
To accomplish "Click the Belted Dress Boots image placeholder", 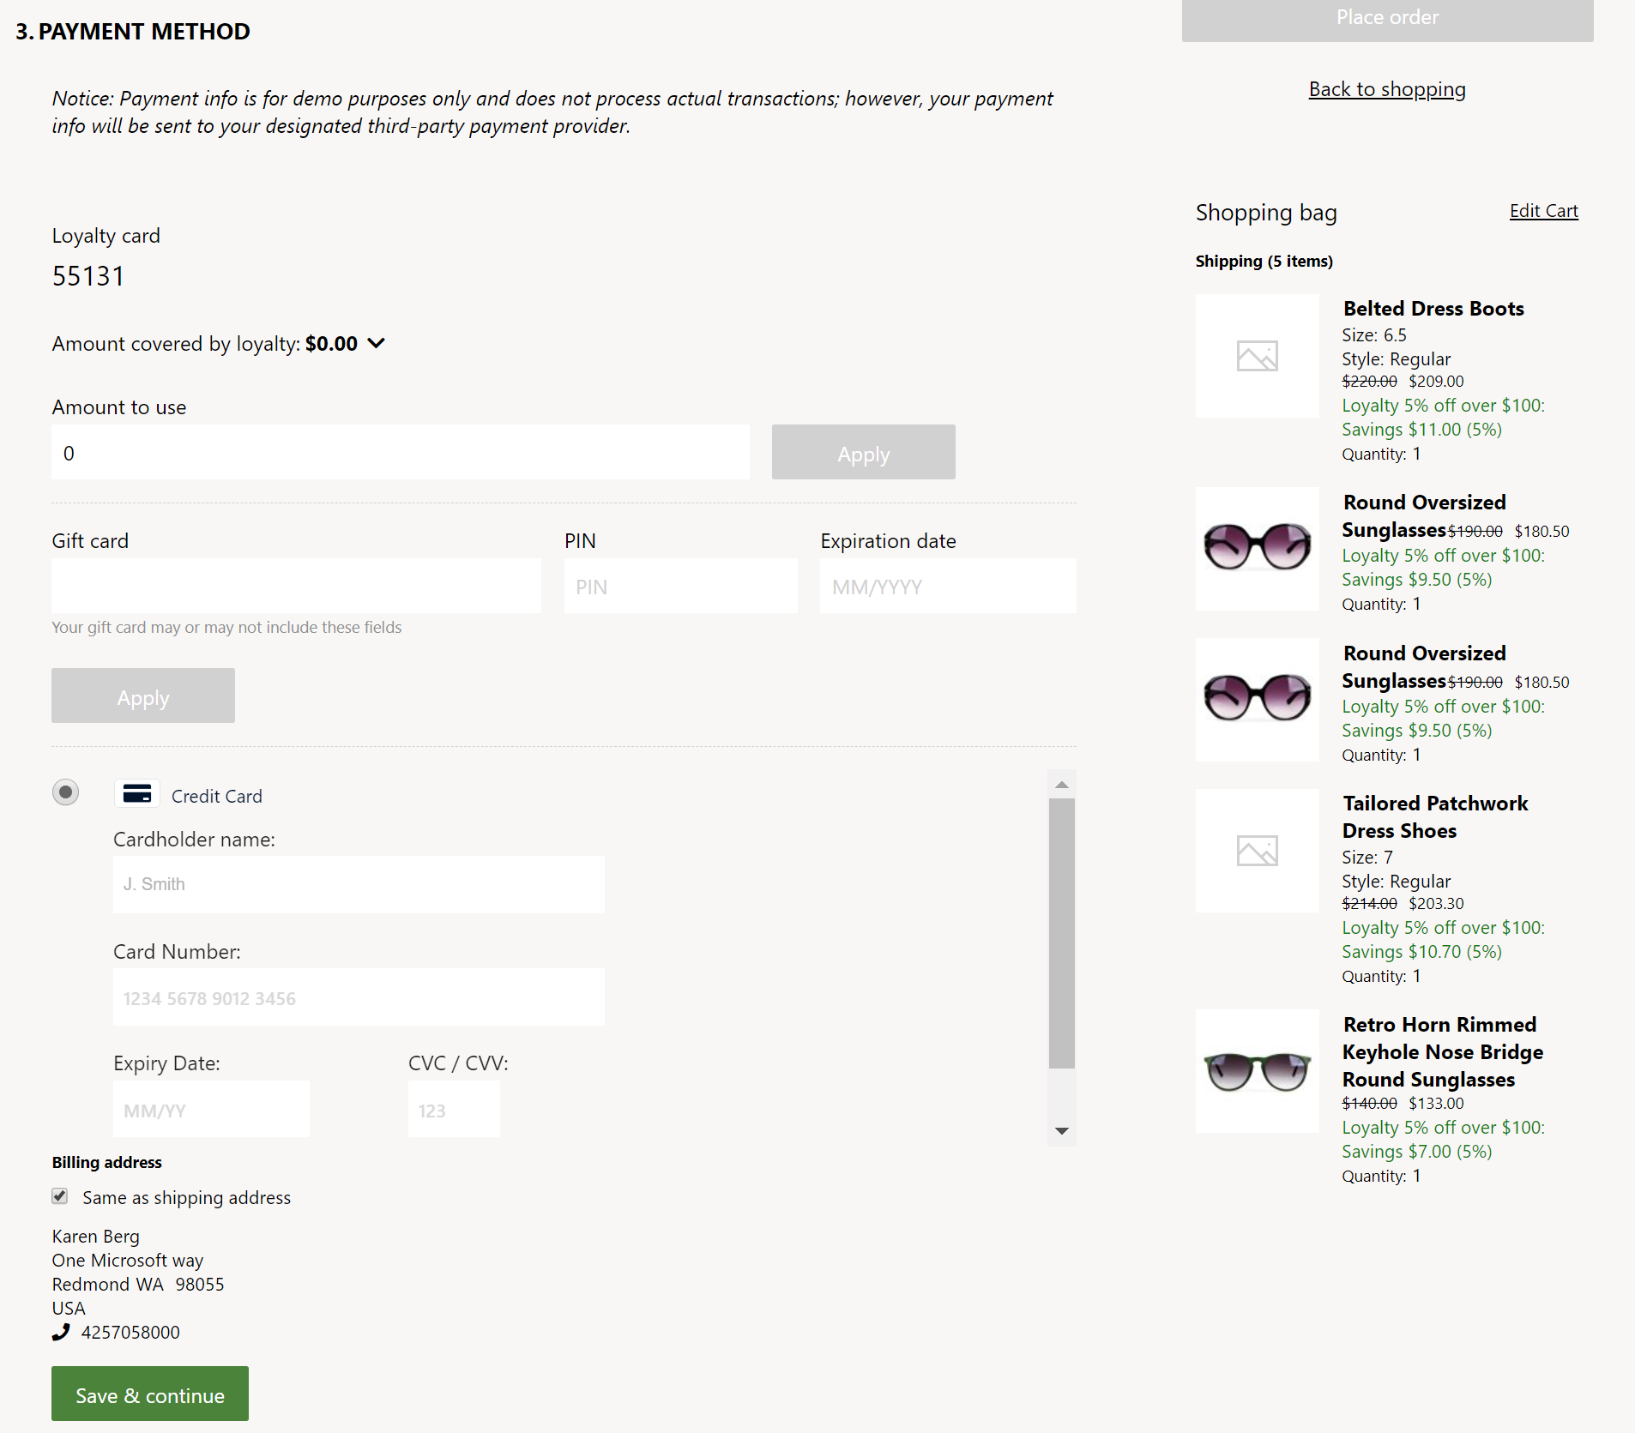I will 1257,355.
